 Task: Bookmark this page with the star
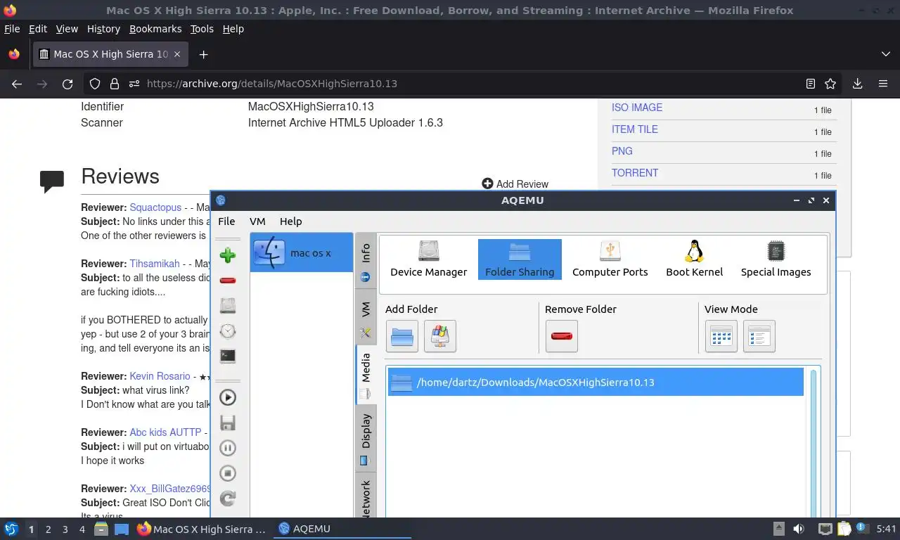point(830,84)
